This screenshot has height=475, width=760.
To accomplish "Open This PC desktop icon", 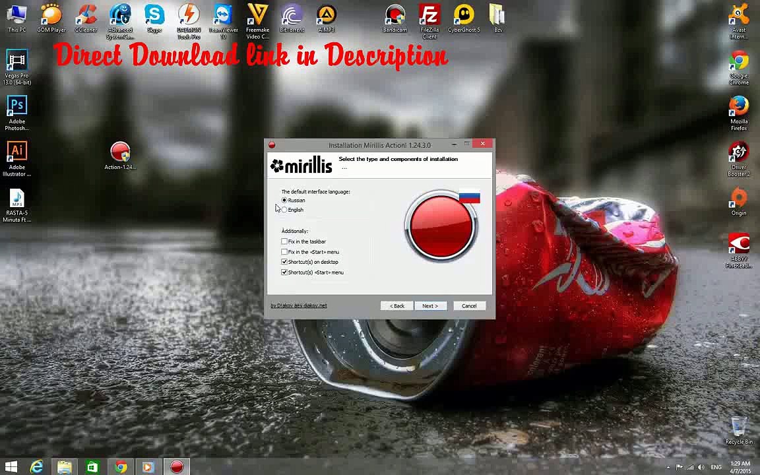I will [16, 18].
